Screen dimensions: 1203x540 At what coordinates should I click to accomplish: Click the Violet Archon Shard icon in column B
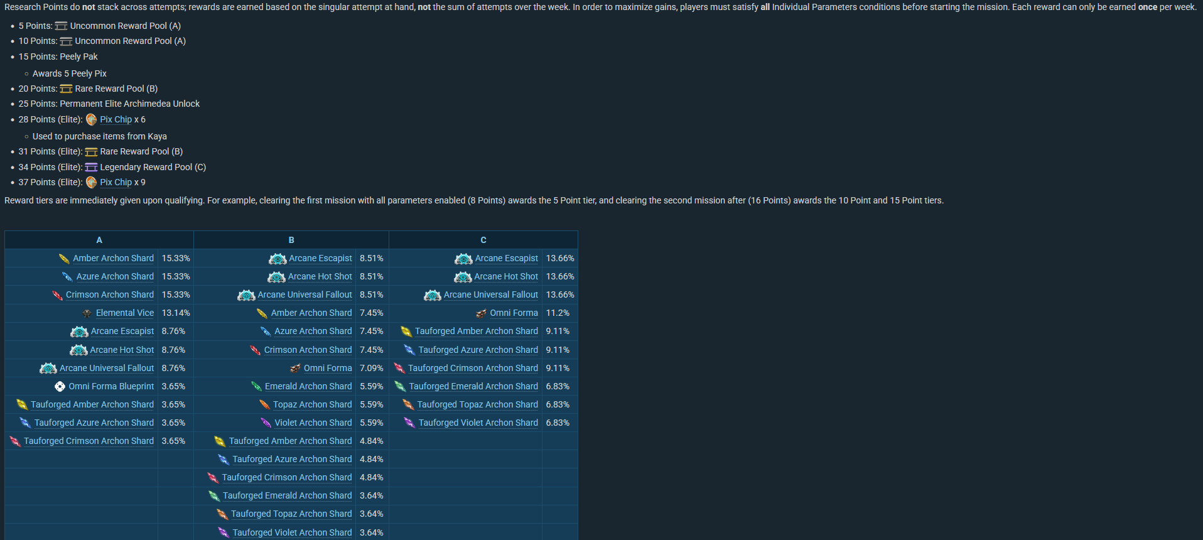[x=266, y=423]
